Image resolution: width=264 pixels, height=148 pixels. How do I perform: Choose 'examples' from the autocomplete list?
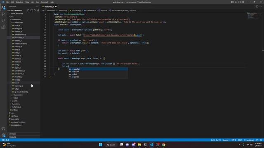tap(98, 69)
